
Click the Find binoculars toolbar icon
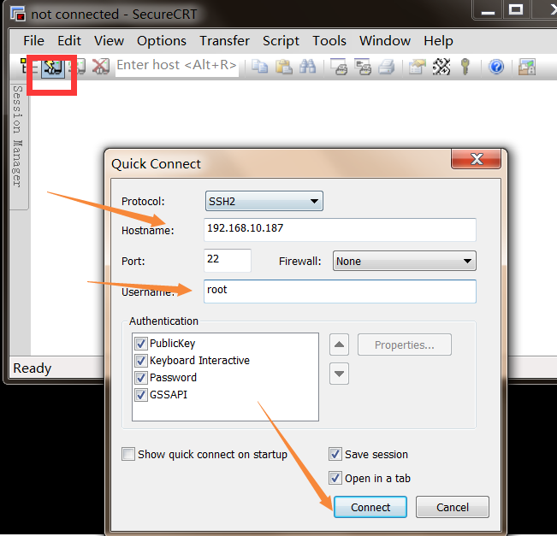308,67
